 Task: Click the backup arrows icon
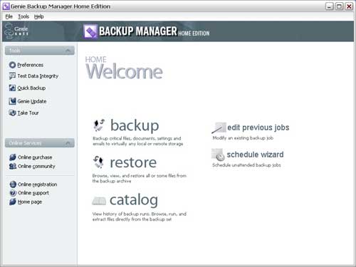[x=99, y=125]
